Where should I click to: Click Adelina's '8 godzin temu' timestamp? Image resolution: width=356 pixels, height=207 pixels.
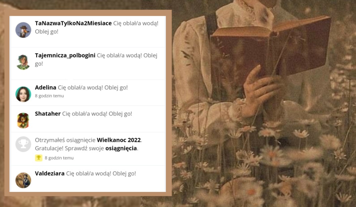pyautogui.click(x=49, y=96)
